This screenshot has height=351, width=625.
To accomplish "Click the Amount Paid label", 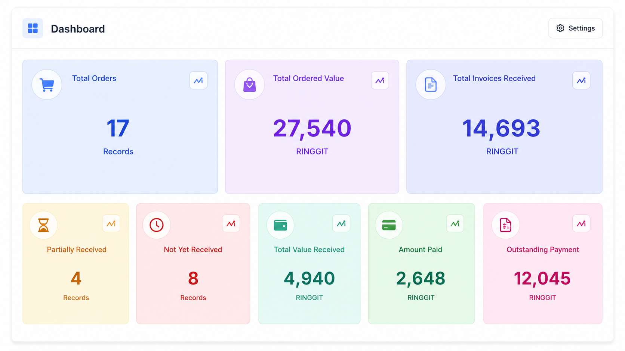I will tap(421, 250).
